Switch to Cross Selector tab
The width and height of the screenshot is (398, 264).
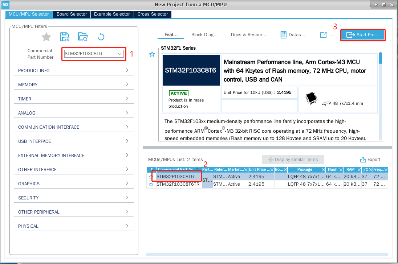point(153,14)
